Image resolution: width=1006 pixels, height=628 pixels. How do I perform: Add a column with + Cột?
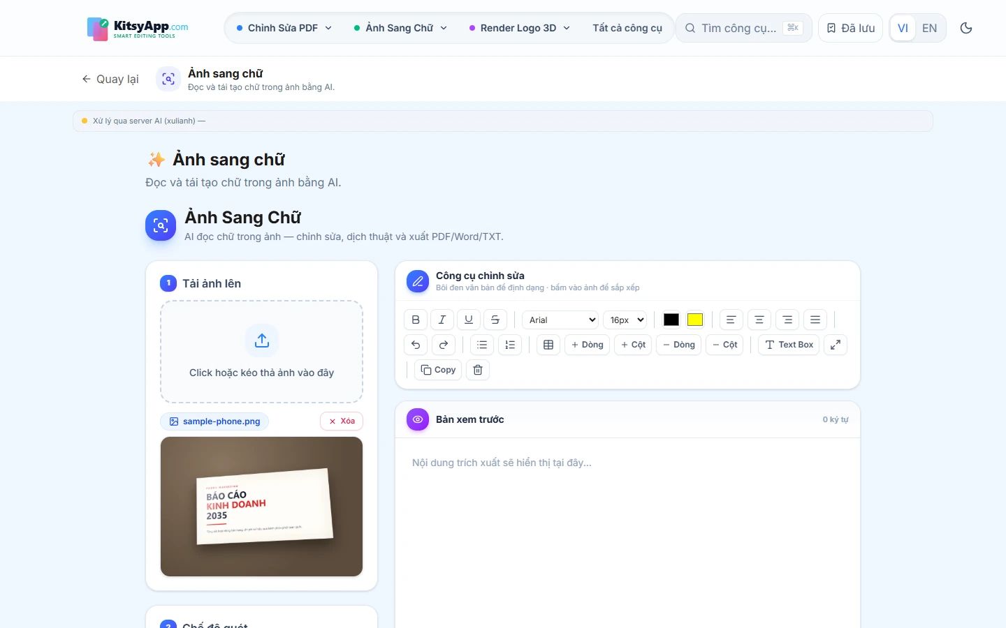(x=633, y=345)
